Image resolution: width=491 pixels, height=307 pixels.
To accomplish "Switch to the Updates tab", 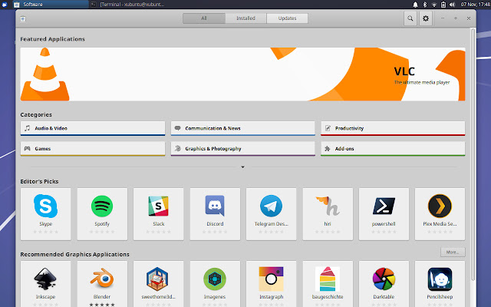I will [x=287, y=18].
